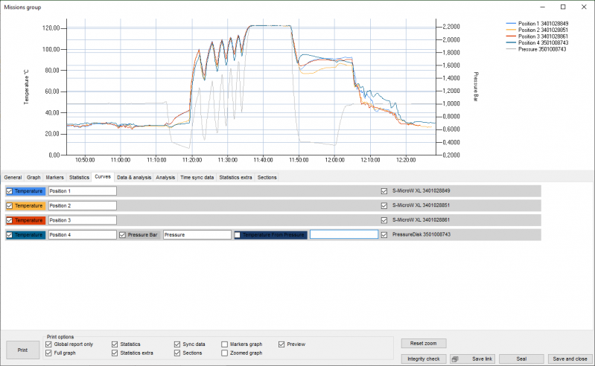Enable Temperature From Pressure checkbox

click(x=238, y=235)
